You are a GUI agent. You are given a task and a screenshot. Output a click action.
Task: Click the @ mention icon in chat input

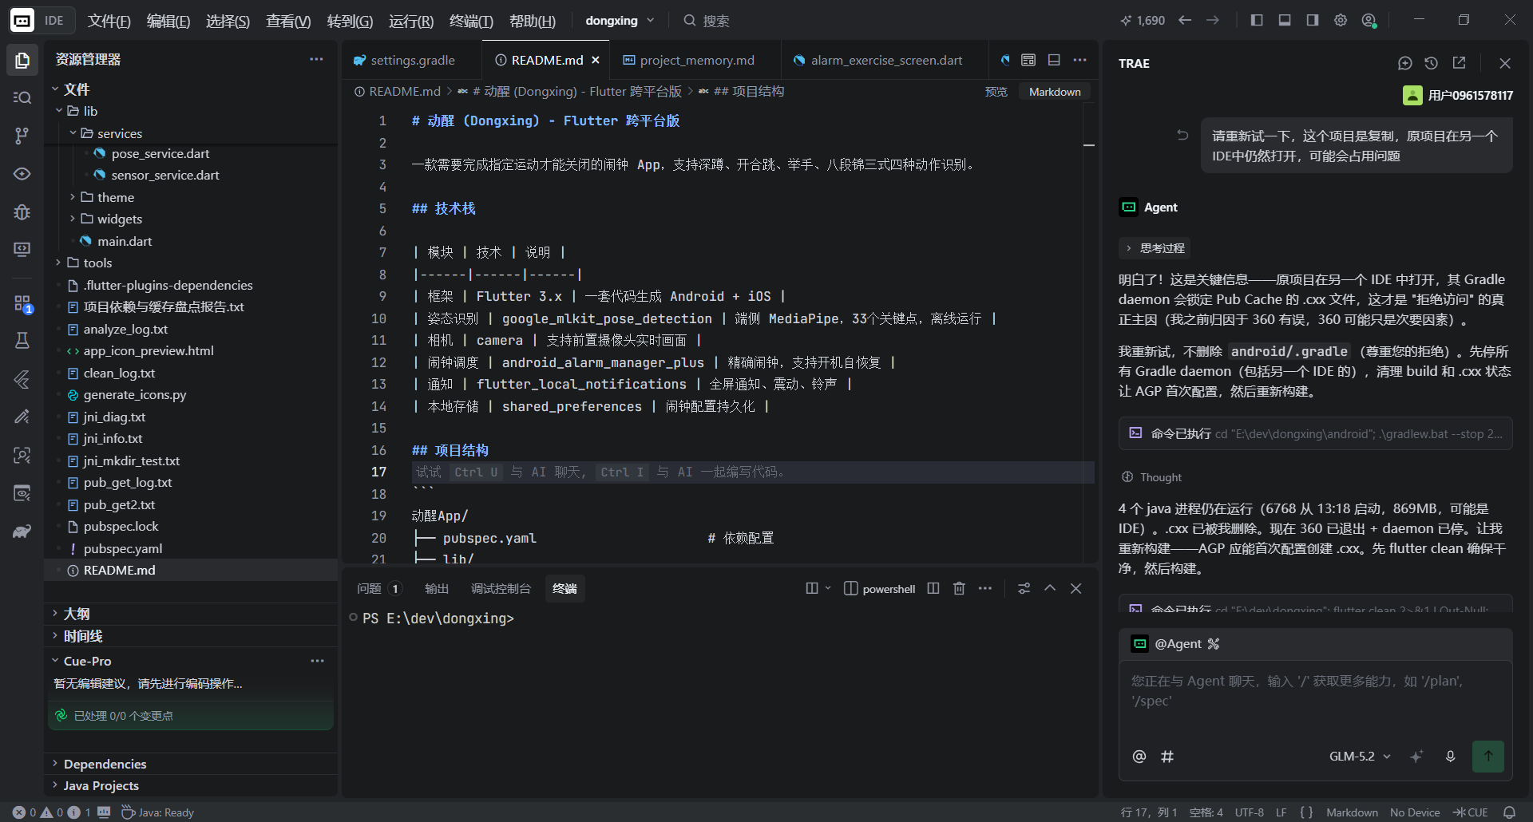tap(1139, 757)
